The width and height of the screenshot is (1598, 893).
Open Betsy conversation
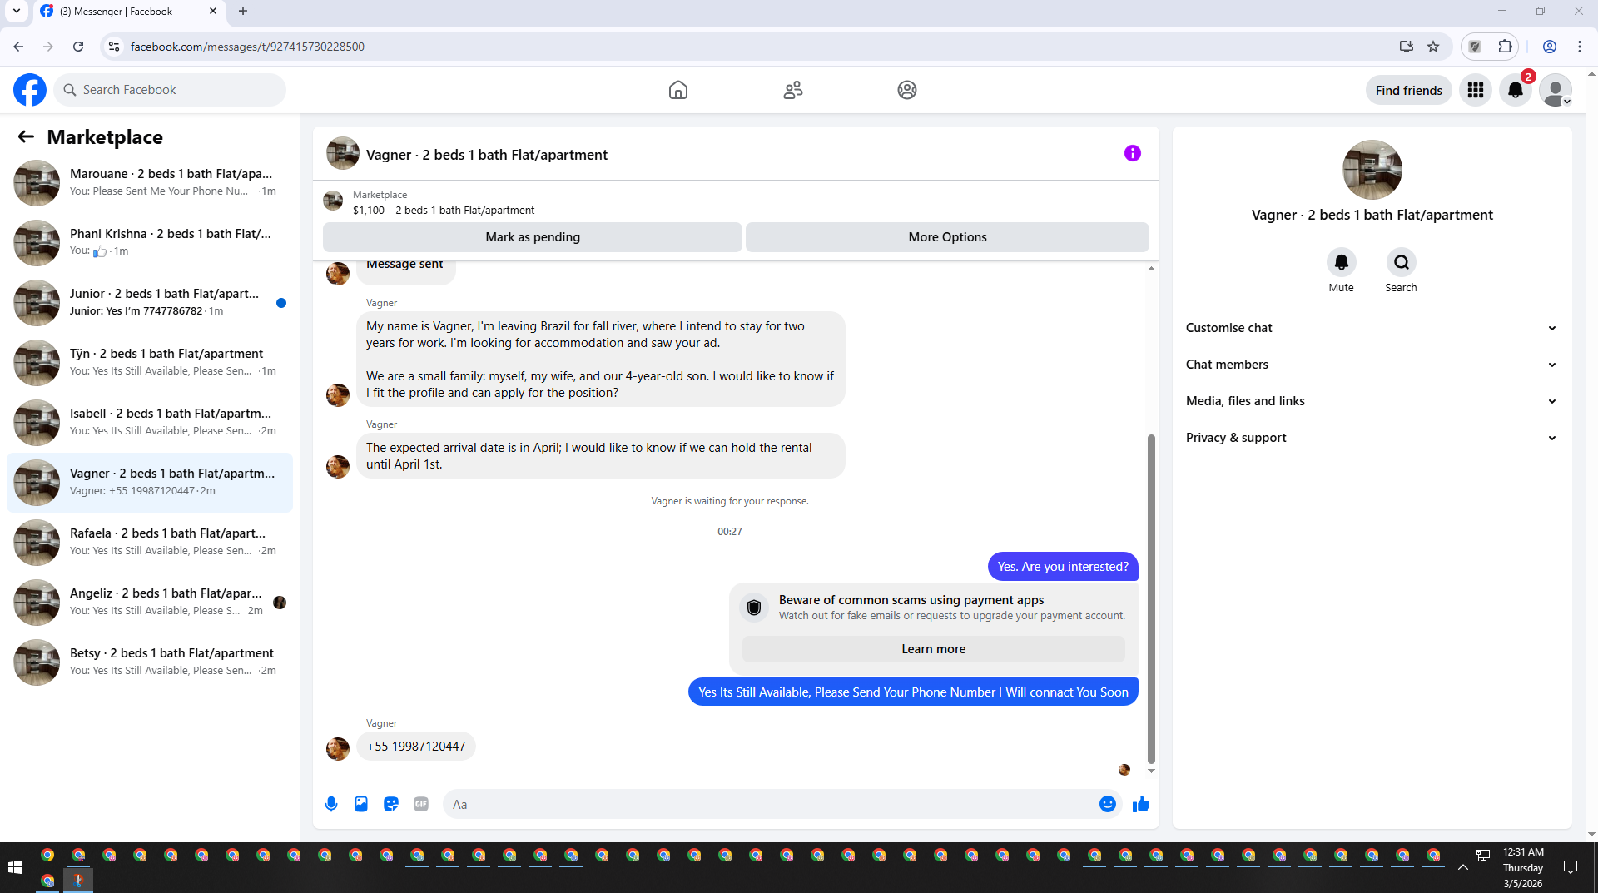coord(150,662)
